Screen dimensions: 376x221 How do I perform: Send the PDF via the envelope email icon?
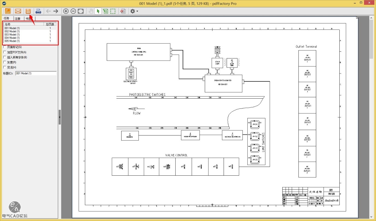[18, 11]
